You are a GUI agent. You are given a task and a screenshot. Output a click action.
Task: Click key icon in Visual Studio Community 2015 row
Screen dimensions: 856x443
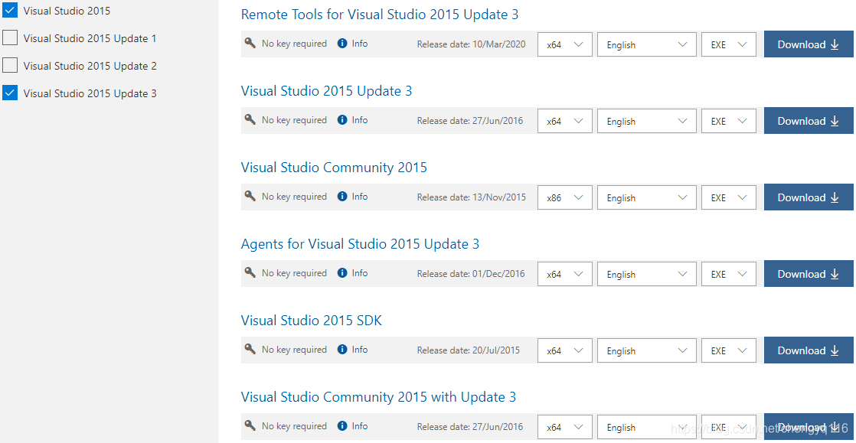(250, 197)
